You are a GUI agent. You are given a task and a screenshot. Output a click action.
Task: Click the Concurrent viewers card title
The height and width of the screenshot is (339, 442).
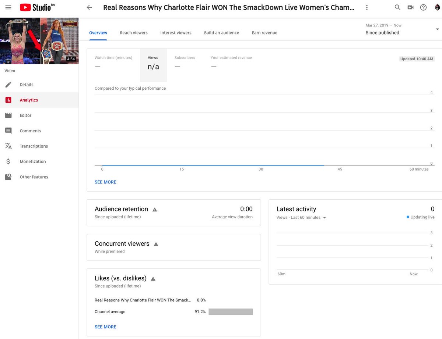point(122,243)
